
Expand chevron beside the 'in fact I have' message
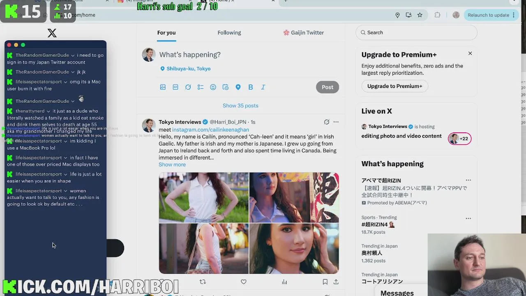(x=65, y=158)
